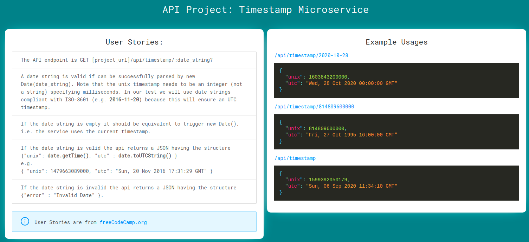Click the 'A date string is valid' paragraph
The height and width of the screenshot is (242, 529).
pos(134,92)
